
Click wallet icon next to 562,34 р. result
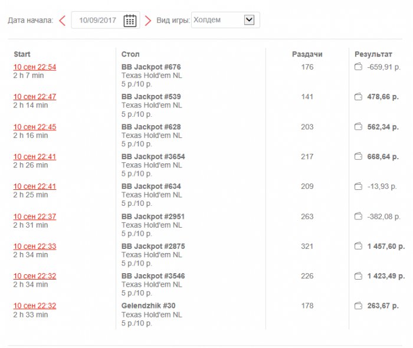pyautogui.click(x=358, y=127)
